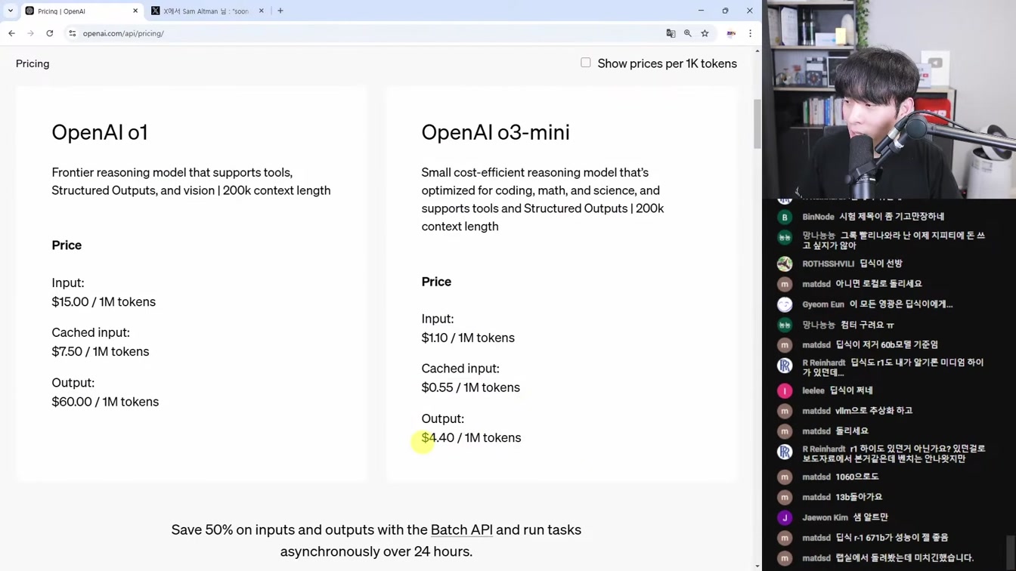Minimize the browser window
The height and width of the screenshot is (571, 1016).
[x=701, y=11]
